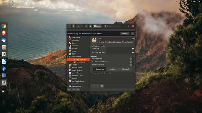Click the launcher icon image chooser
202x113 pixels.
[94, 40]
